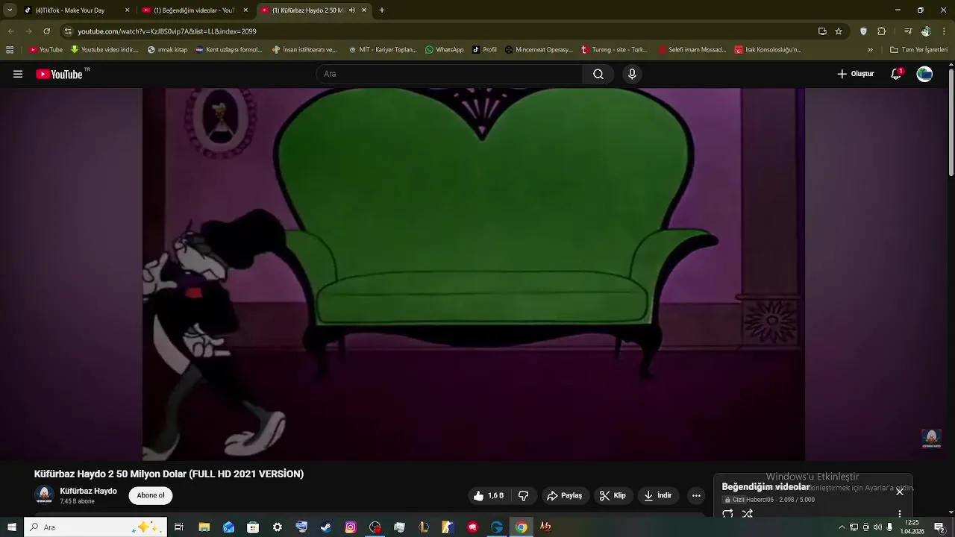Image resolution: width=955 pixels, height=537 pixels.
Task: Open the YouTube bookmark
Action: (46, 50)
